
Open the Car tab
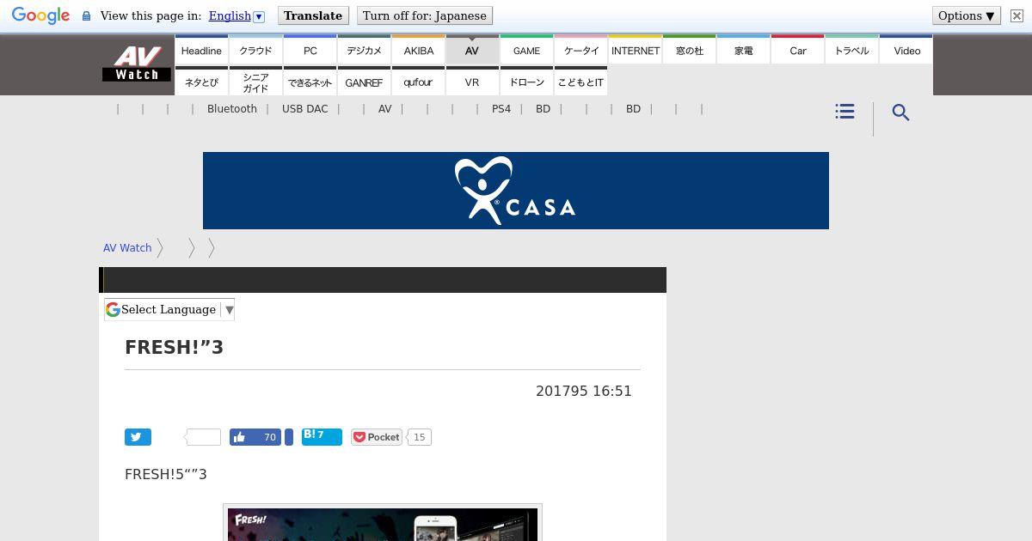click(x=798, y=50)
